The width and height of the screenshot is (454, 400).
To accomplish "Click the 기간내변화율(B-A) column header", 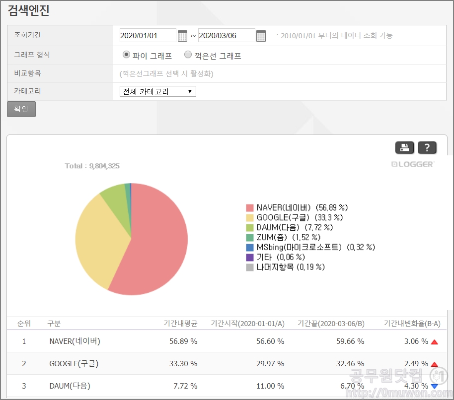I will click(x=412, y=324).
